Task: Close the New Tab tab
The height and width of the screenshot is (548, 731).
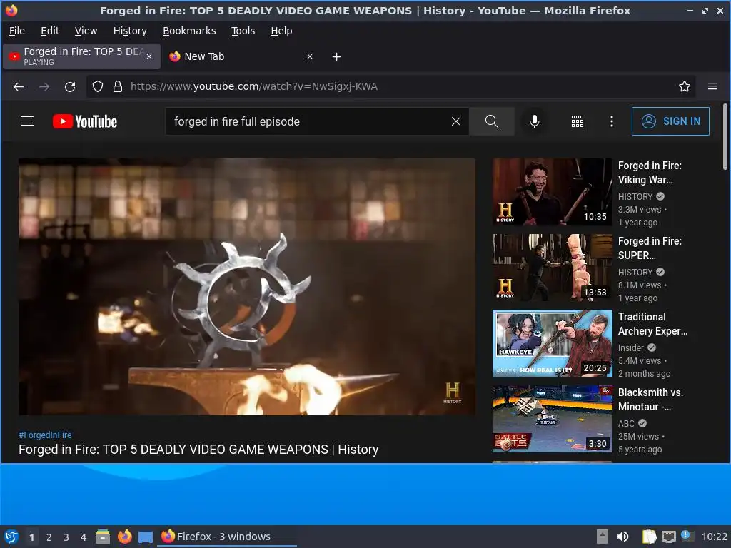Action: pos(310,57)
